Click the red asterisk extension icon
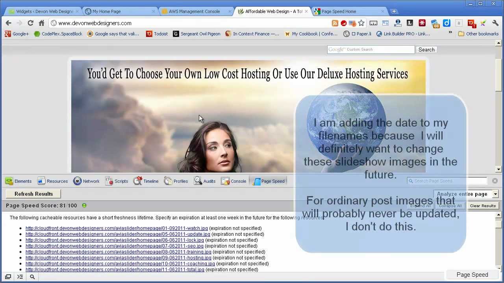This screenshot has width=504, height=283. pyautogui.click(x=422, y=23)
